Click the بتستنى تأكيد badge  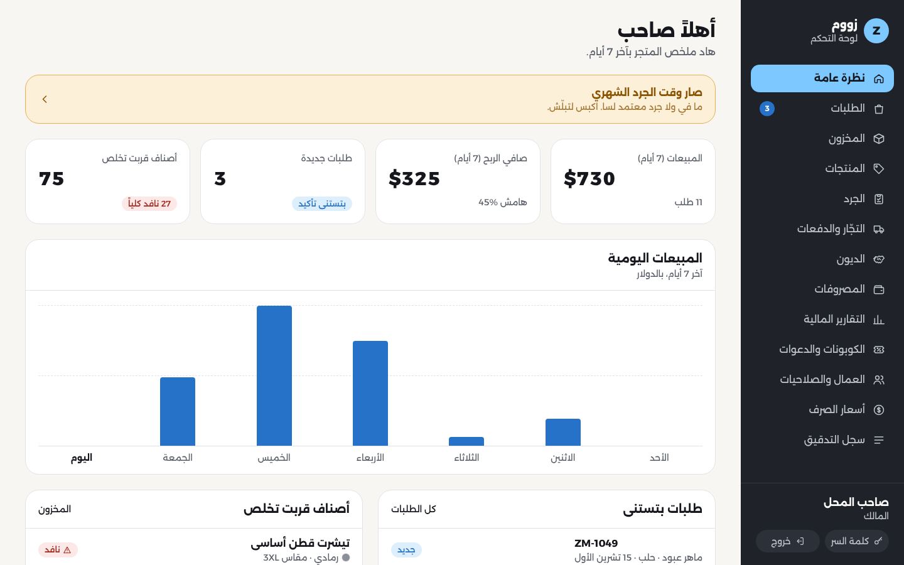point(322,203)
